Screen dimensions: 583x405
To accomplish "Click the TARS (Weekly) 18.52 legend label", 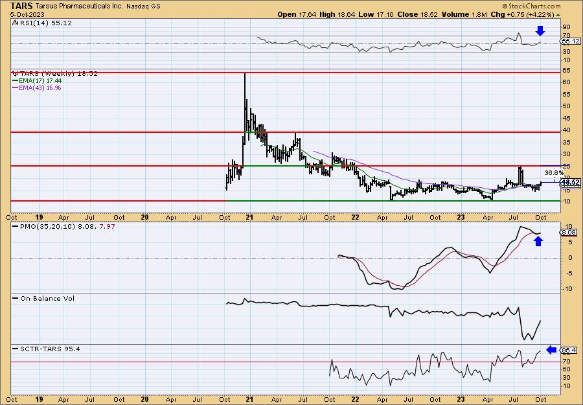I will coord(59,74).
